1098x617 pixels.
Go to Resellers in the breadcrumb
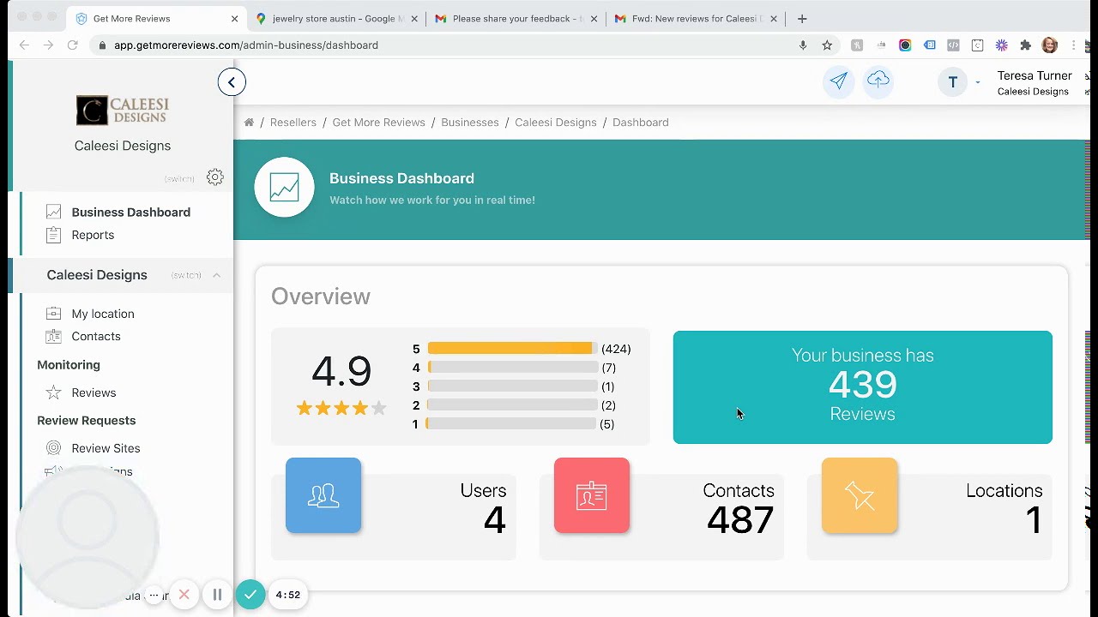[x=293, y=123]
